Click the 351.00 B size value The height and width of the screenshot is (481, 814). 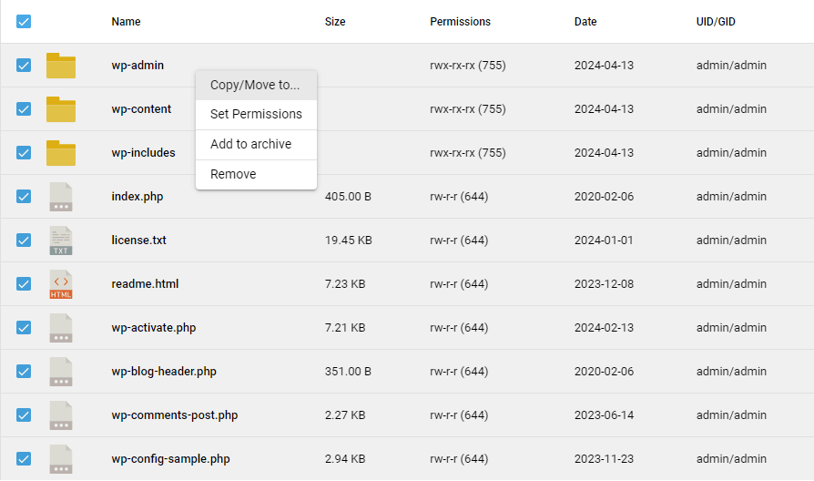point(348,372)
